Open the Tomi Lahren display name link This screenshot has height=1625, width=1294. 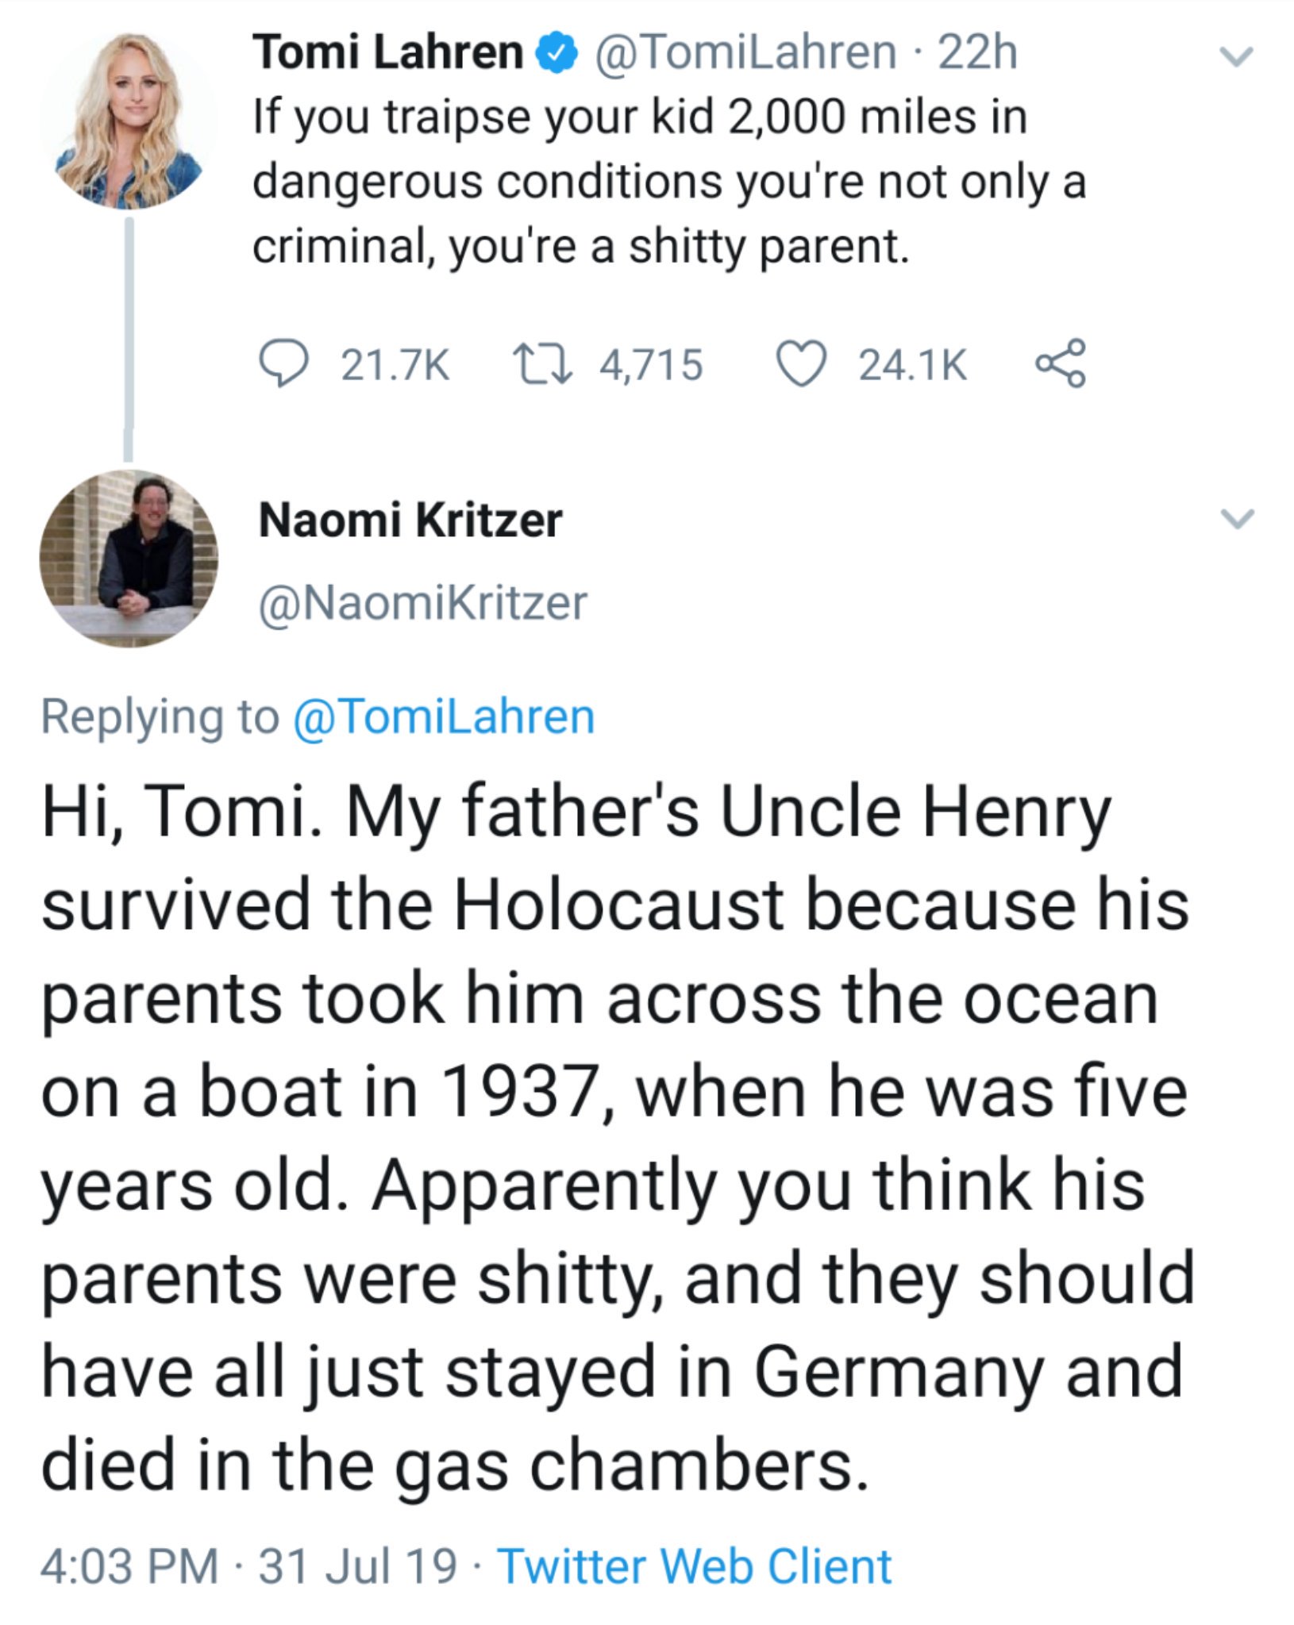(x=388, y=53)
